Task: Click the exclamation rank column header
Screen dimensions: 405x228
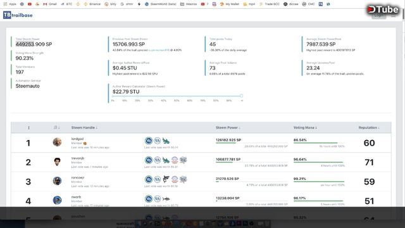Action: pyautogui.click(x=28, y=128)
